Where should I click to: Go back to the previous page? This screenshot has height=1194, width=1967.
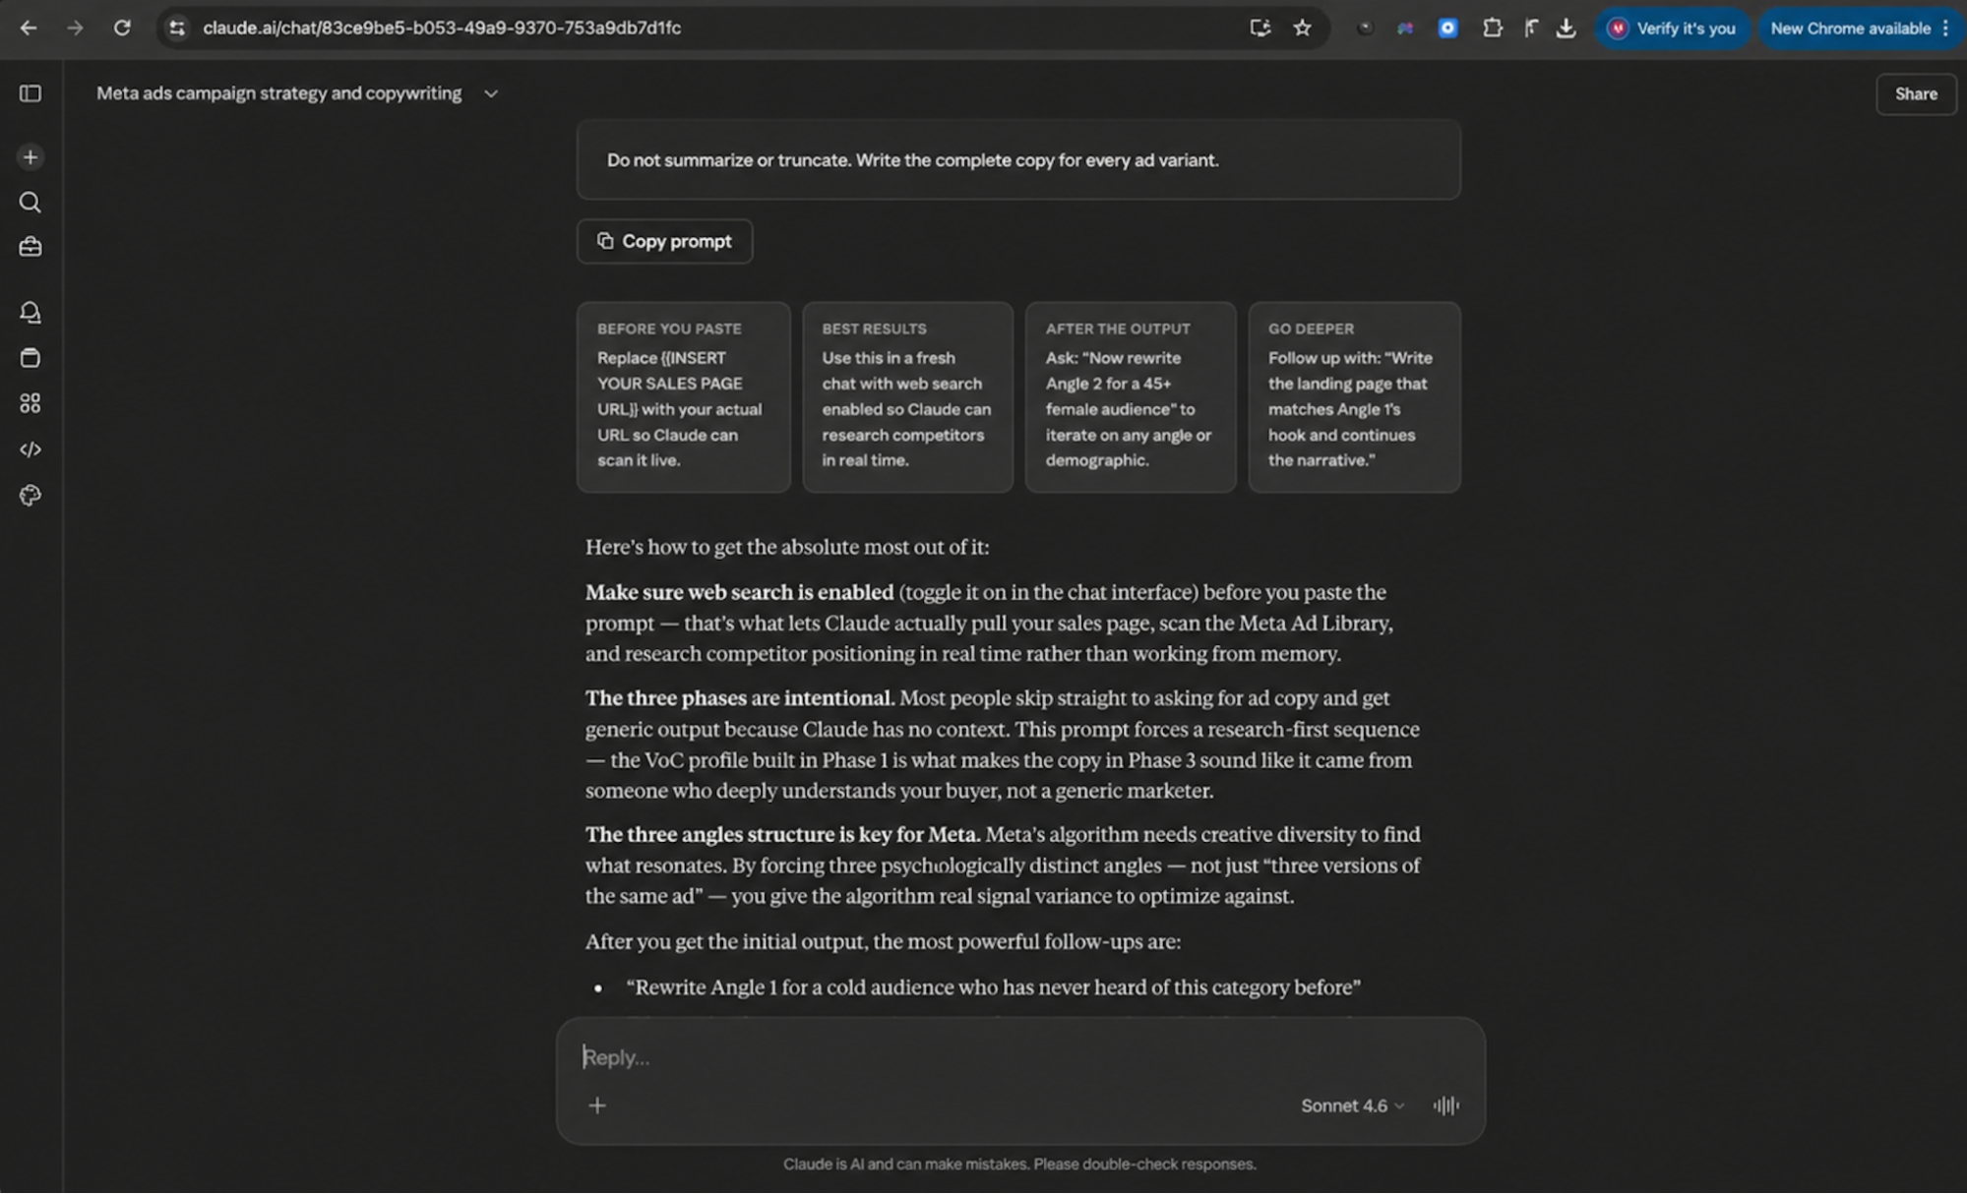[x=29, y=28]
